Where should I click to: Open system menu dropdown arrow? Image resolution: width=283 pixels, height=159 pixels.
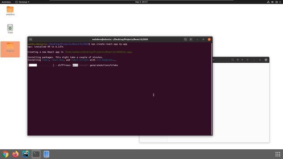tap(280, 2)
